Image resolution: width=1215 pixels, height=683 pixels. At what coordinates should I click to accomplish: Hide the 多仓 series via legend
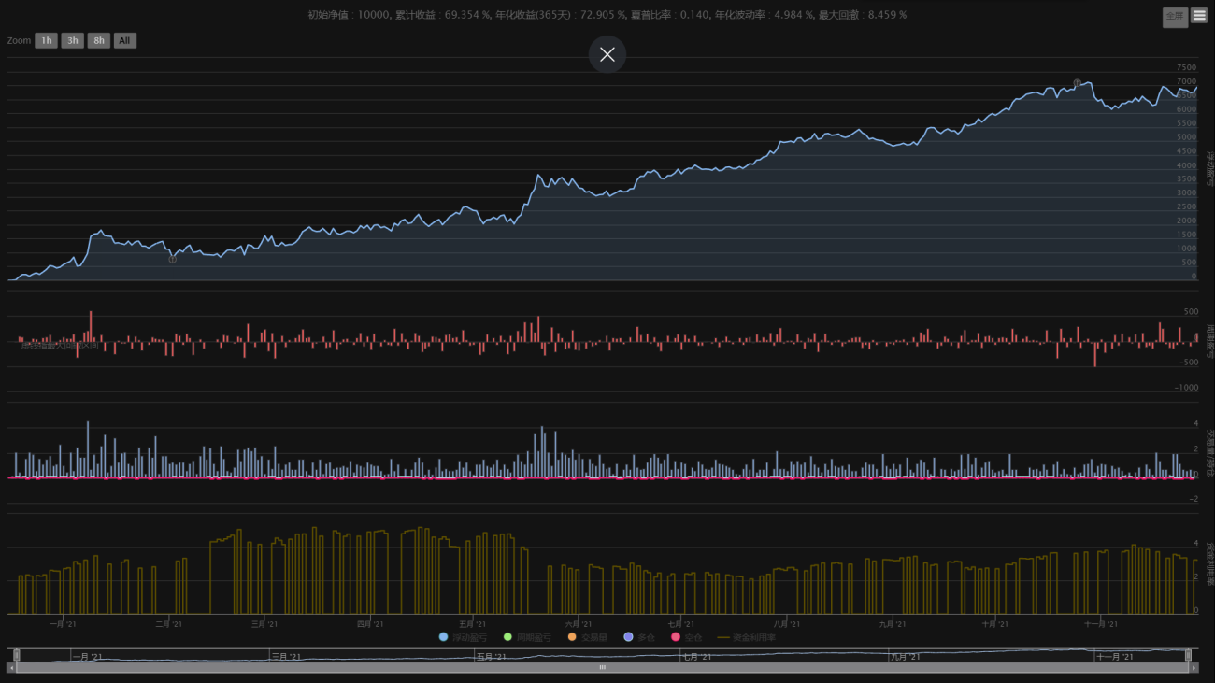[x=639, y=637]
